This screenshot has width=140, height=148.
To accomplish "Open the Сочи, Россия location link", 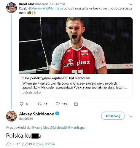I will click(45, 144).
